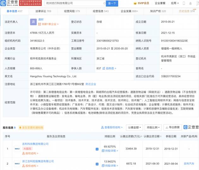199x170 pixels.
Task: Click 吉利科技集团 shareholder logo thumbnail
Action: 17,149
